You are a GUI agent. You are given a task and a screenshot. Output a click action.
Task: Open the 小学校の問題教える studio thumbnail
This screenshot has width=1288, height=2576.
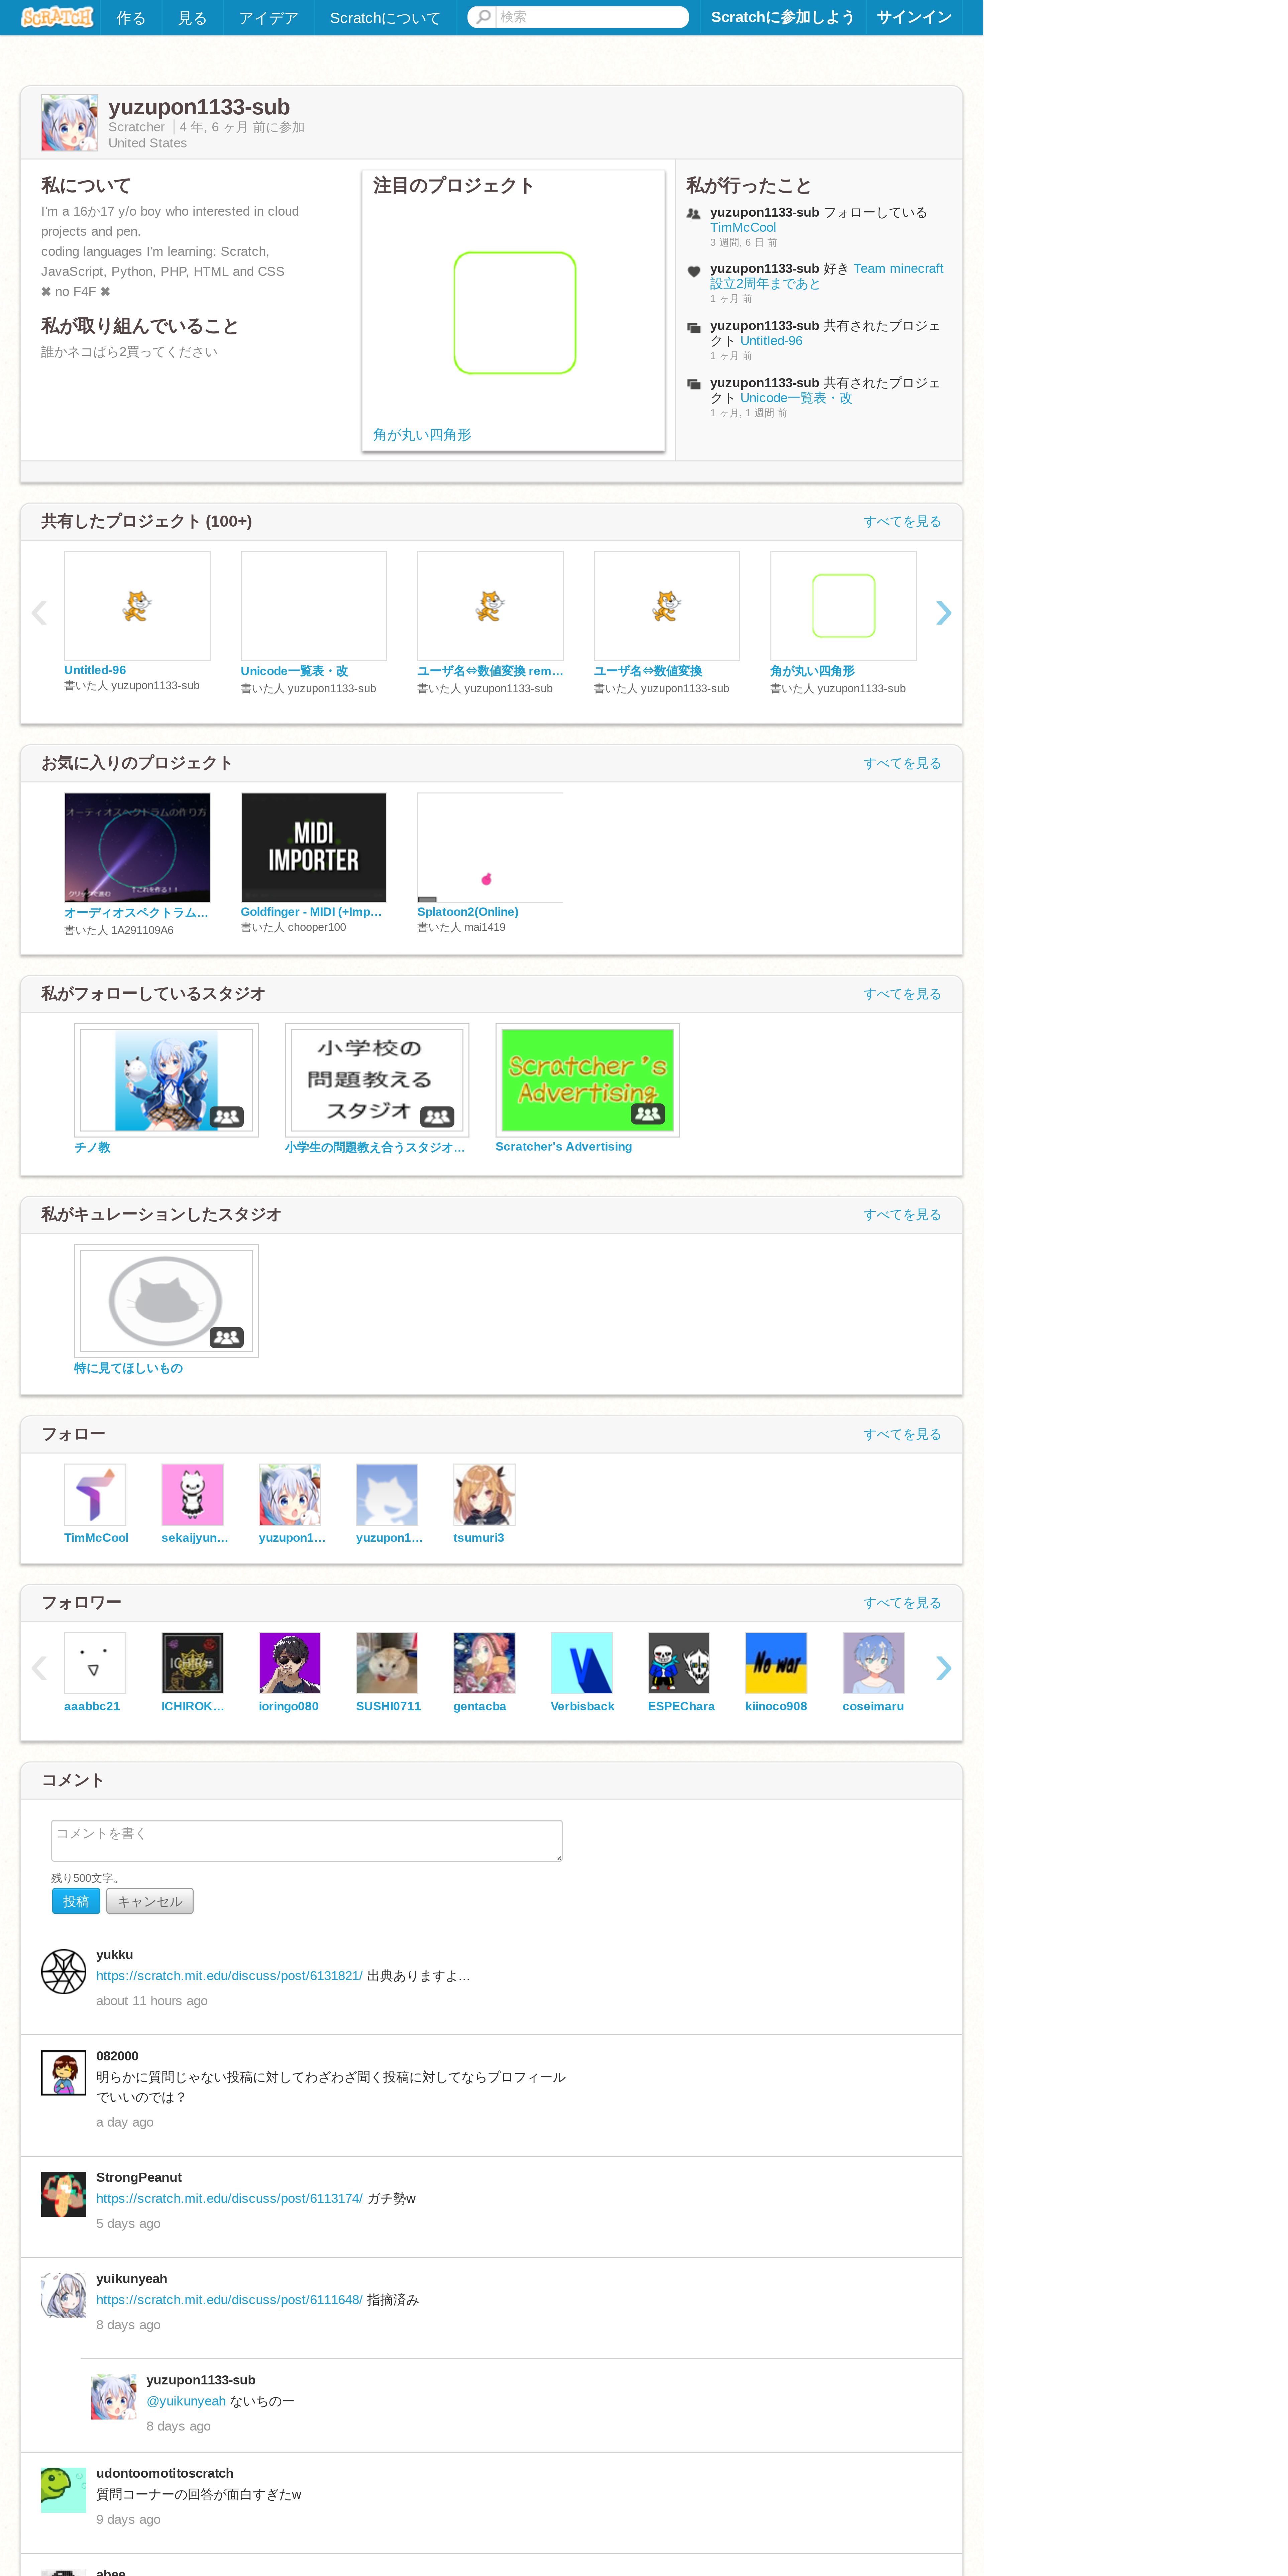[377, 1080]
